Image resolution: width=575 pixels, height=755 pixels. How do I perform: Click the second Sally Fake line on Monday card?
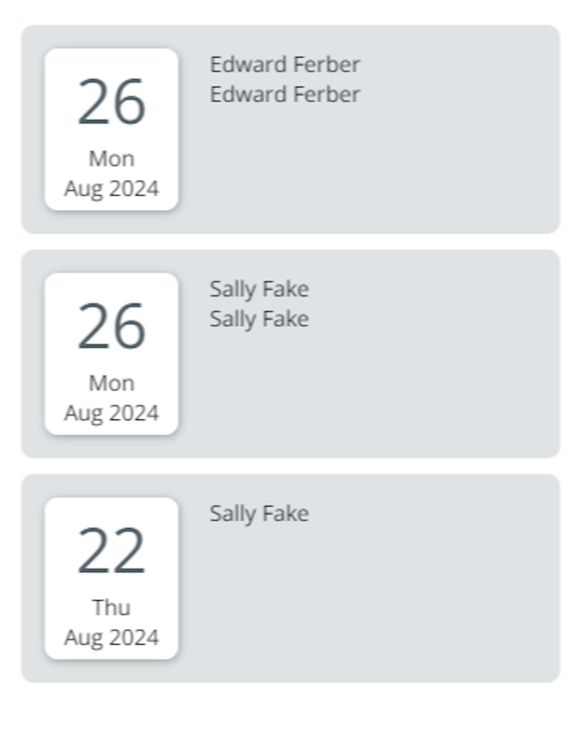click(x=259, y=319)
